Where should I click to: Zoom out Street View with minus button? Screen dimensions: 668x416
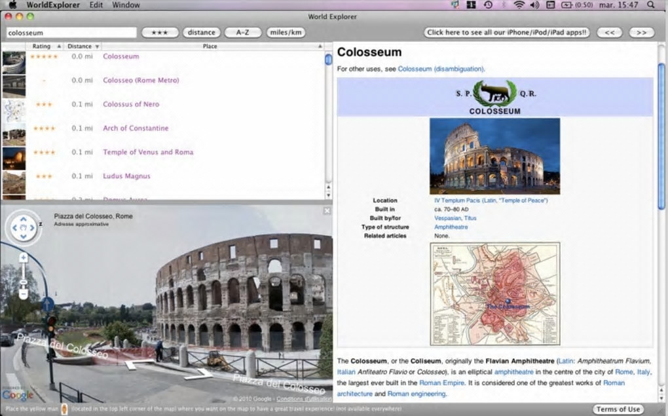(24, 294)
